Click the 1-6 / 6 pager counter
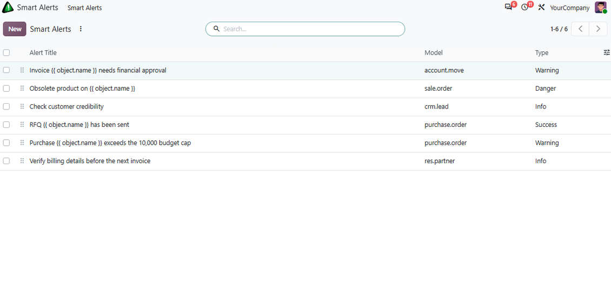Image resolution: width=611 pixels, height=284 pixels. point(559,29)
